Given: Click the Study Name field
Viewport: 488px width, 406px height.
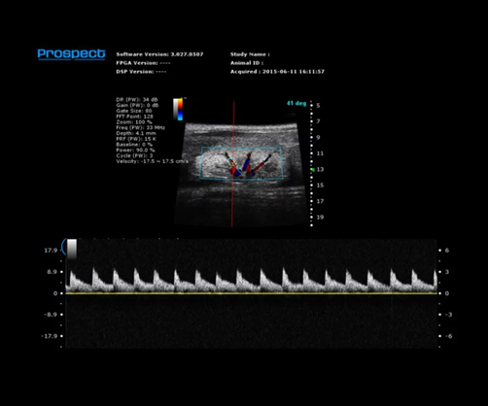Looking at the screenshot, I should click(250, 54).
